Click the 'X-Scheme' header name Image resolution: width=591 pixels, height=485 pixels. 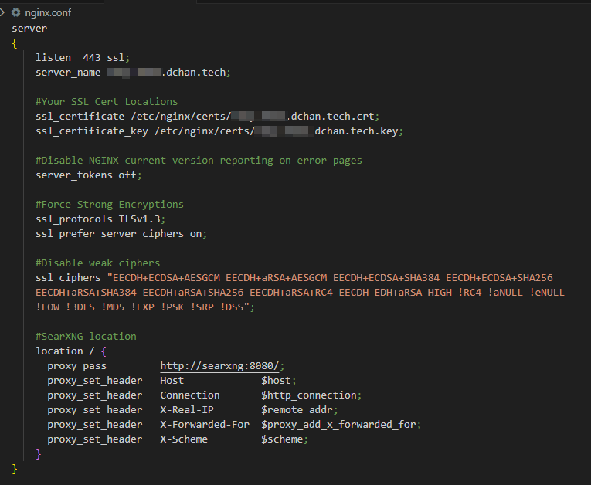pos(184,439)
